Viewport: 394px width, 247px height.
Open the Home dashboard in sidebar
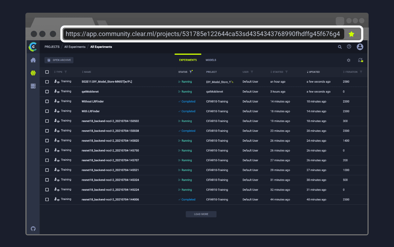coord(33,60)
